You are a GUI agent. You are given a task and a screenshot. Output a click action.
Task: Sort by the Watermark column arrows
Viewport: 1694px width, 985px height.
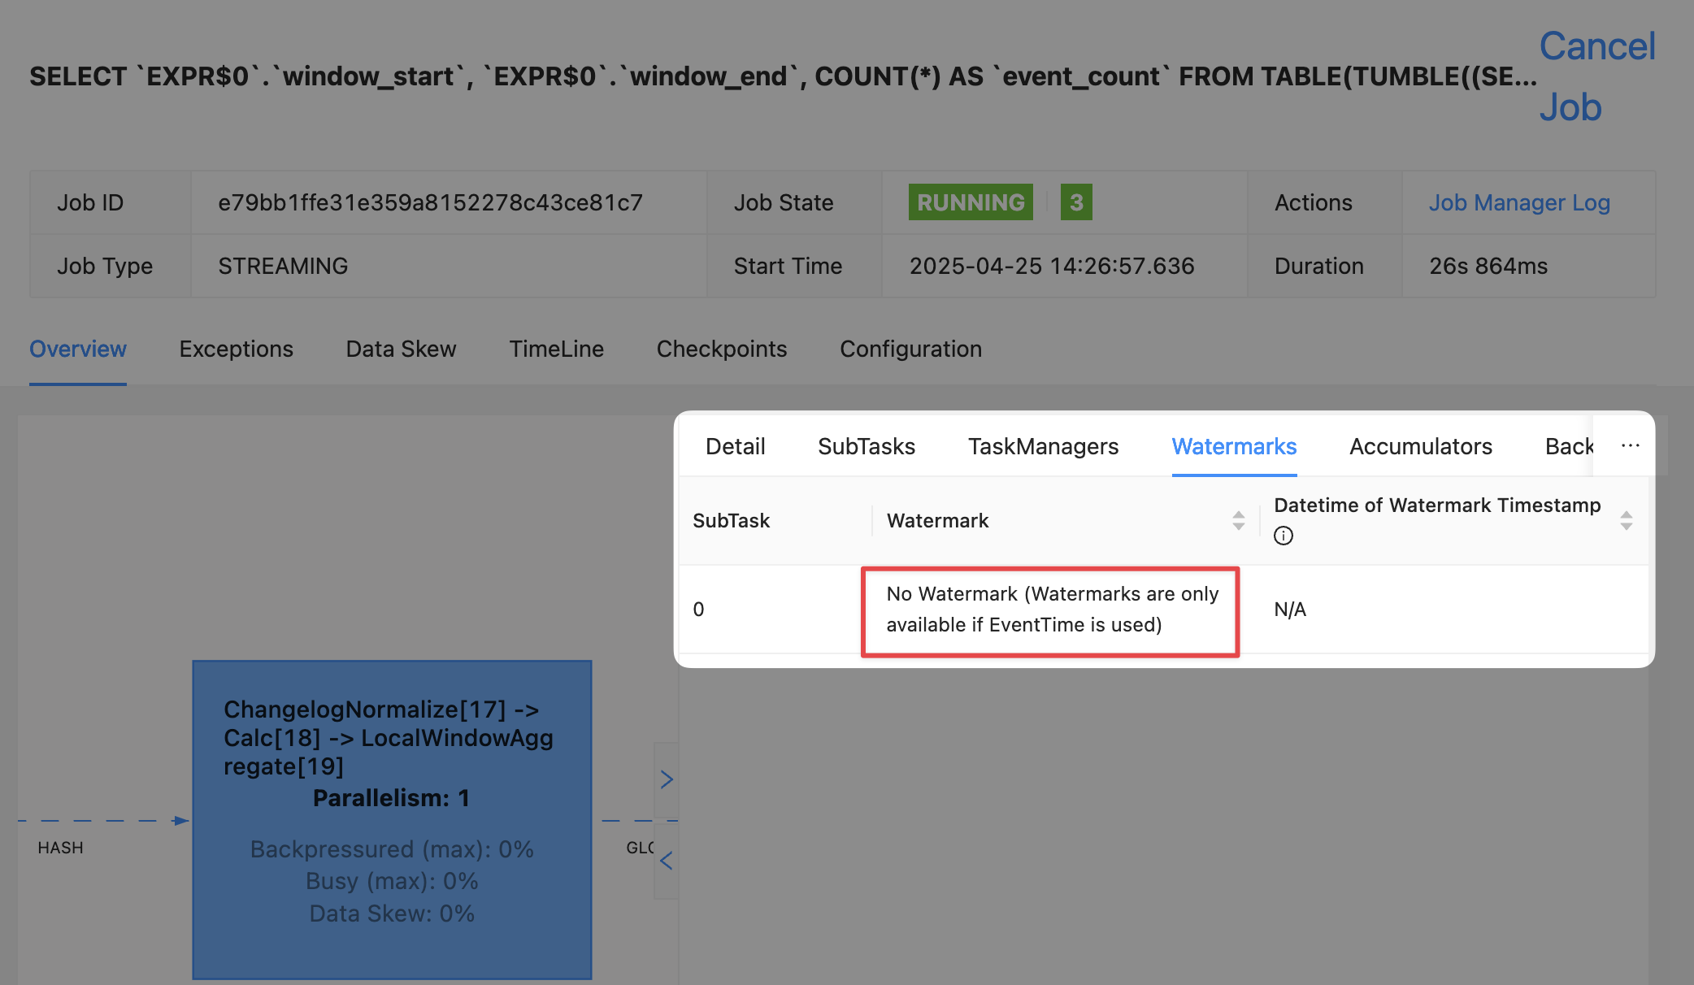click(1238, 520)
